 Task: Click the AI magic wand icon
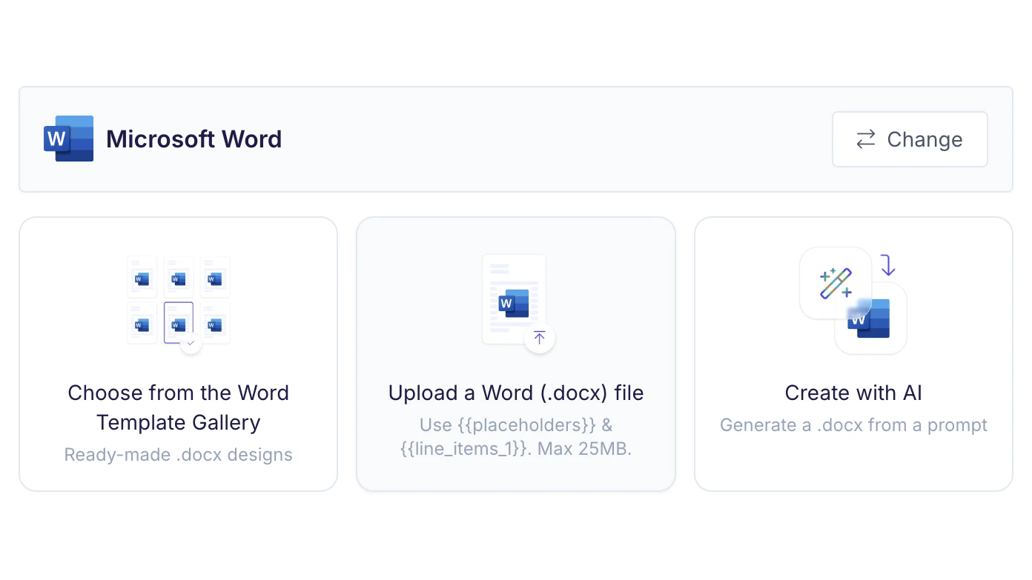(836, 283)
